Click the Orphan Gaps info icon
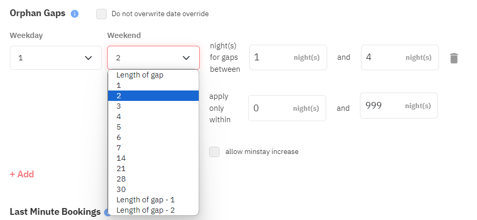 (74, 14)
